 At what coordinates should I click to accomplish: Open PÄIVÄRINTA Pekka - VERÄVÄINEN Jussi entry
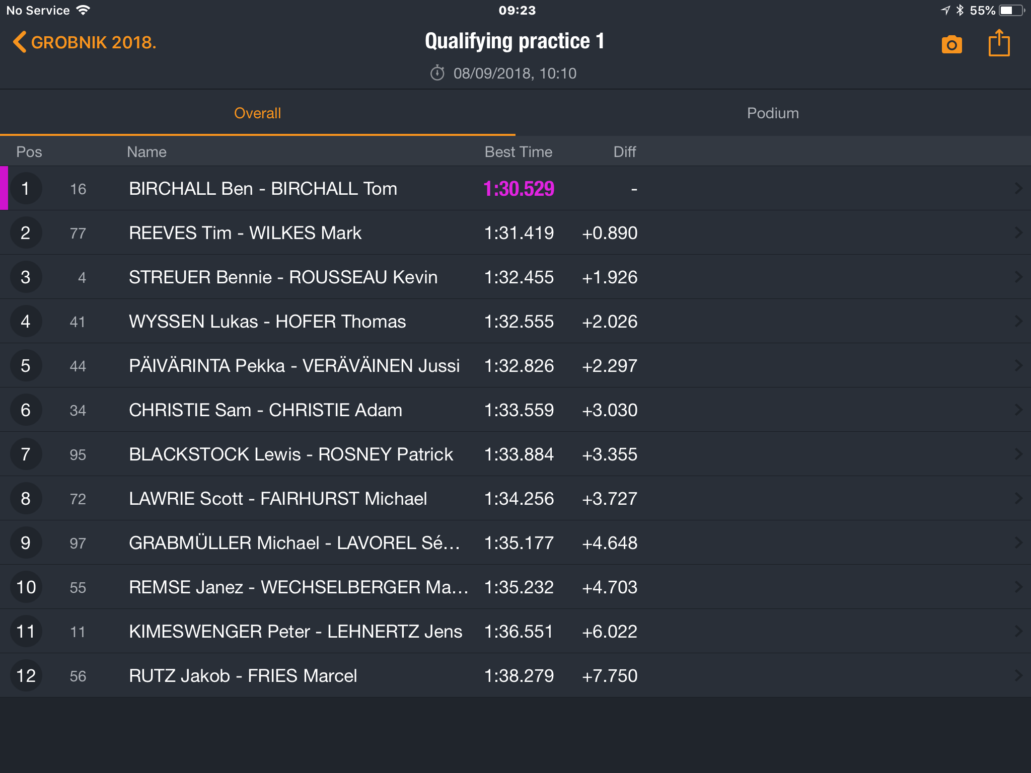pyautogui.click(x=515, y=365)
